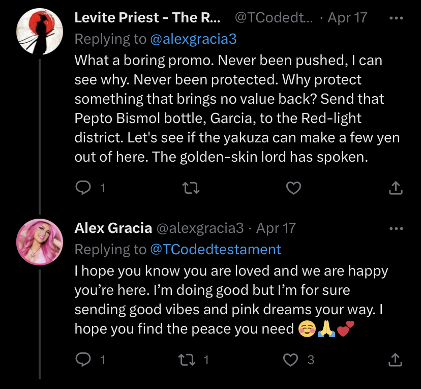
Task: Share Alex Gracia's tweet
Action: click(x=395, y=360)
